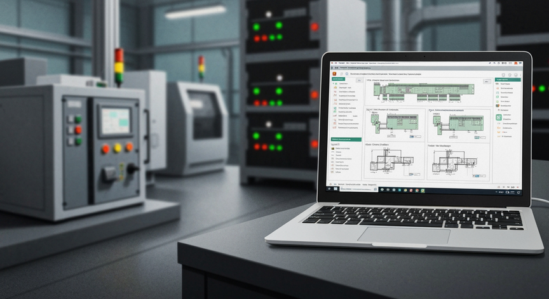The image size is (549, 299).
Task: Click the blue button under bottom-left floor plan
Action: (411, 174)
